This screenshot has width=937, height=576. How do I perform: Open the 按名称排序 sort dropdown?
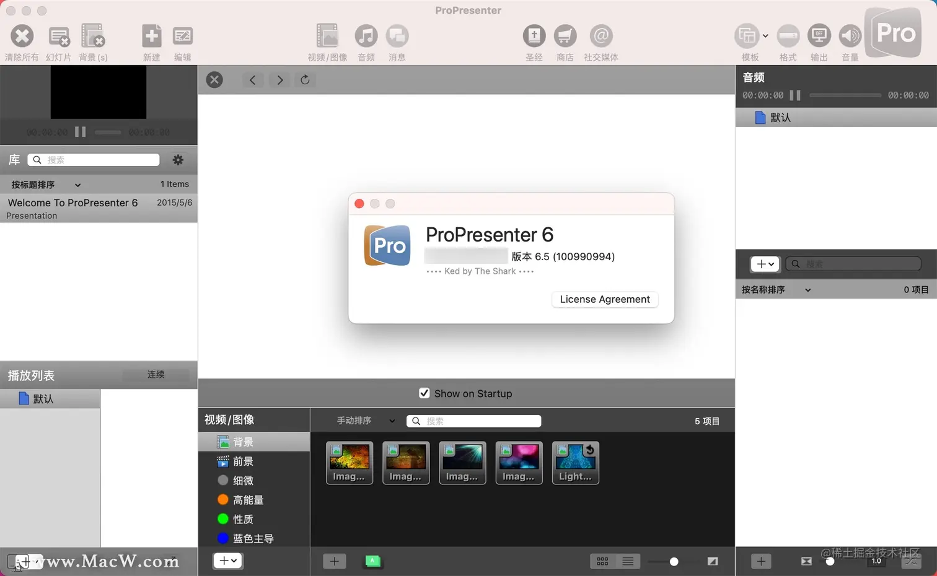(776, 290)
